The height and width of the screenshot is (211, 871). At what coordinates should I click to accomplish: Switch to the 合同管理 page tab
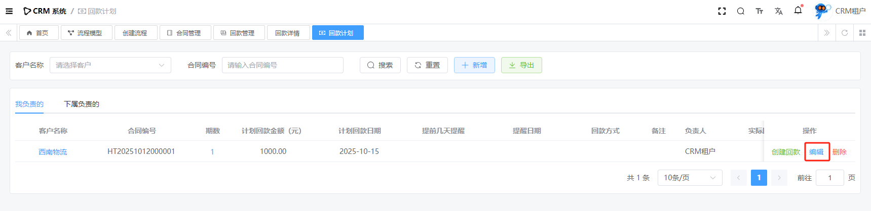pos(184,33)
